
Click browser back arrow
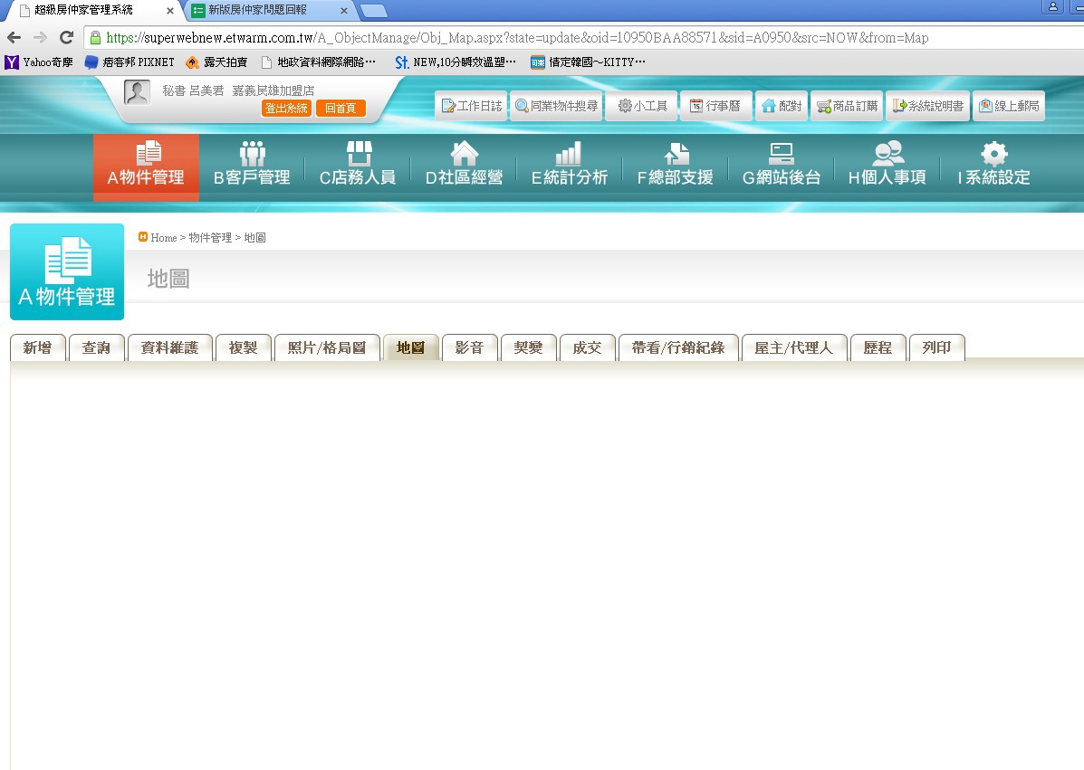[14, 37]
